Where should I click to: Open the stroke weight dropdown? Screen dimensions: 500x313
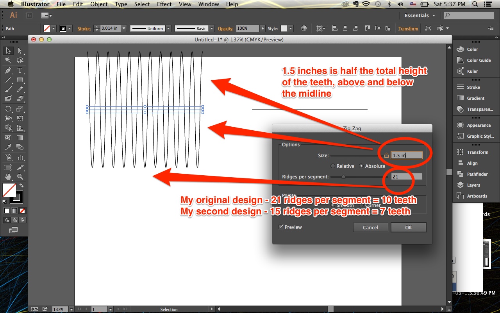[x=124, y=28]
